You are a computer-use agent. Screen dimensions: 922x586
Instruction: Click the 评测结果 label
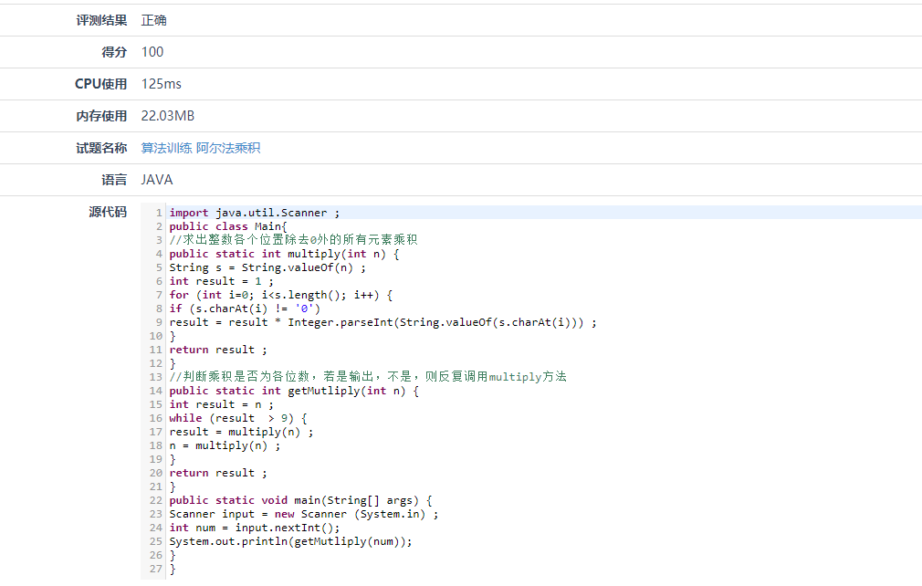click(101, 21)
